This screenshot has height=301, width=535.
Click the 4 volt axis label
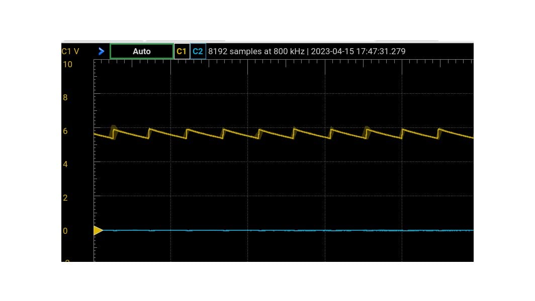coord(65,164)
